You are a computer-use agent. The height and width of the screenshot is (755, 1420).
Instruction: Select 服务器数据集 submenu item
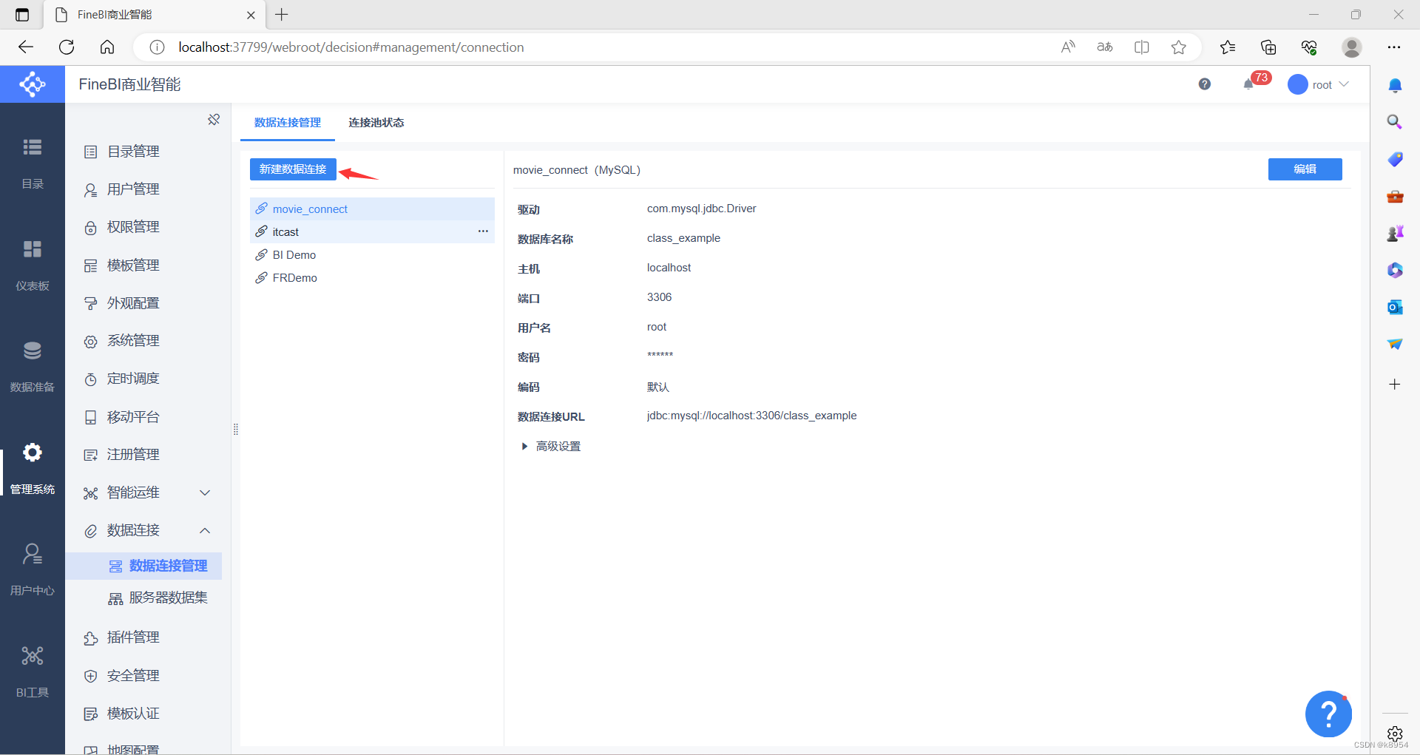click(x=158, y=597)
